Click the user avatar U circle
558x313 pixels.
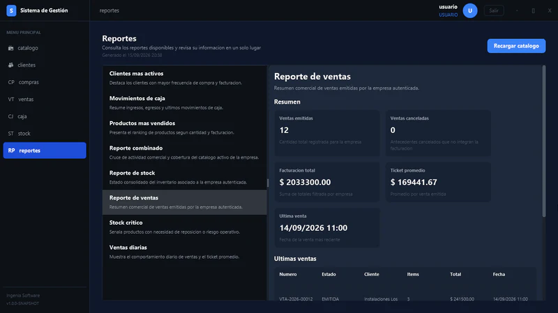469,10
